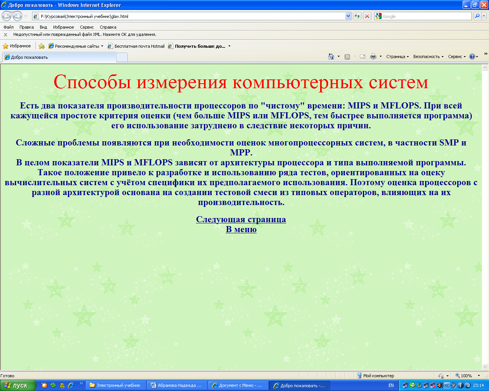The height and width of the screenshot is (391, 489).
Task: Close the invalid XML file notification bar
Action: point(5,35)
